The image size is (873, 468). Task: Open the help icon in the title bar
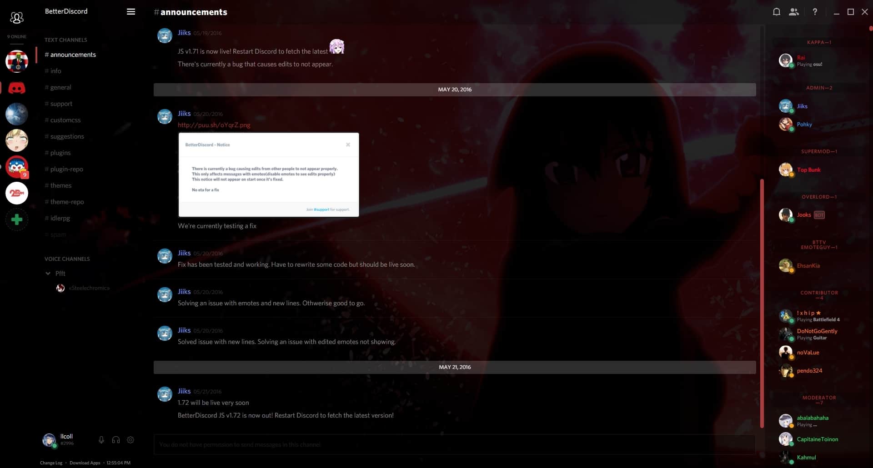(815, 12)
